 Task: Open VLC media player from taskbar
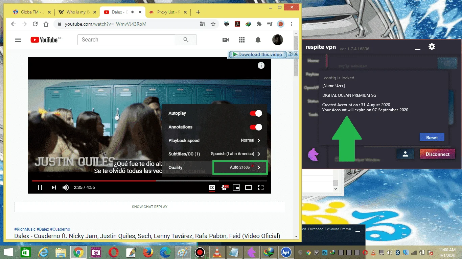pyautogui.click(x=216, y=252)
